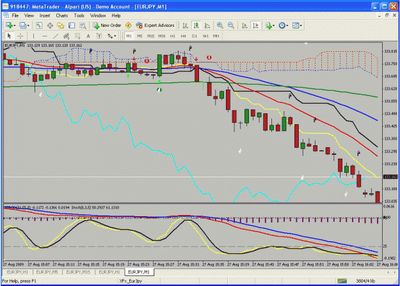Click the New Order button
The width and height of the screenshot is (400, 286).
pos(107,26)
